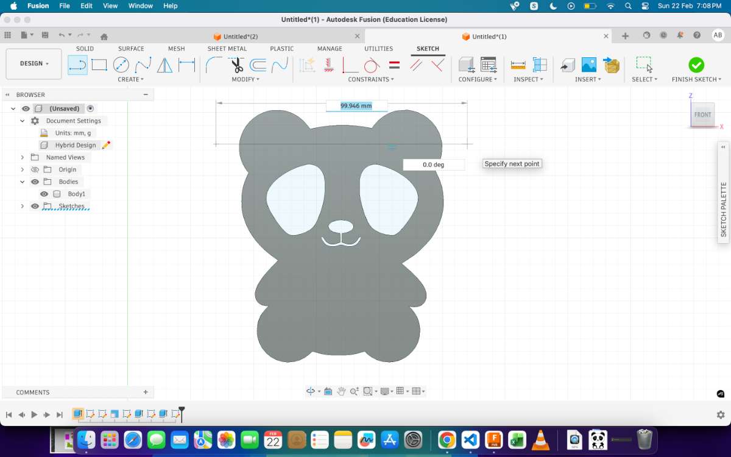Select the 2-Point Rectangle tool
This screenshot has height=457, width=731.
pos(99,65)
